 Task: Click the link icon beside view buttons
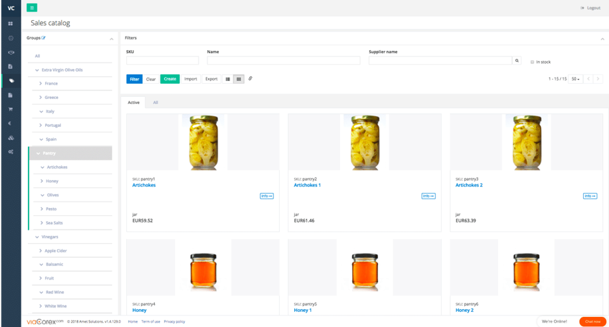(x=251, y=79)
